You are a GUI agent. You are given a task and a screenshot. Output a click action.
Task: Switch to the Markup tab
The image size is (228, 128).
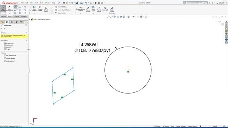click(17, 16)
